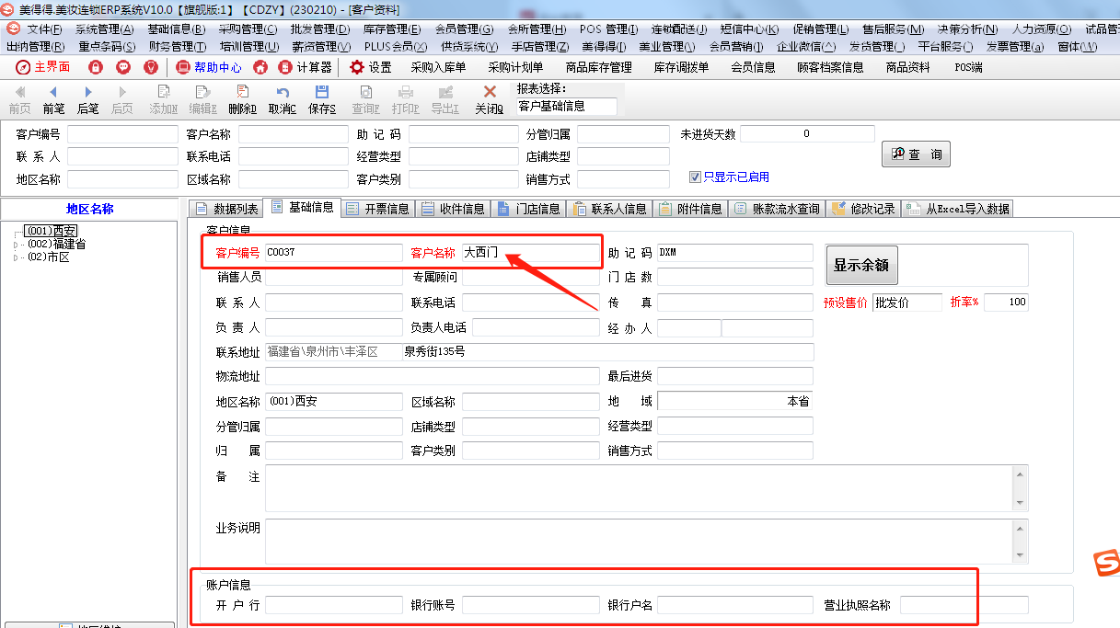This screenshot has width=1120, height=628.
Task: Click the 地区名称 panel header
Action: click(x=88, y=209)
